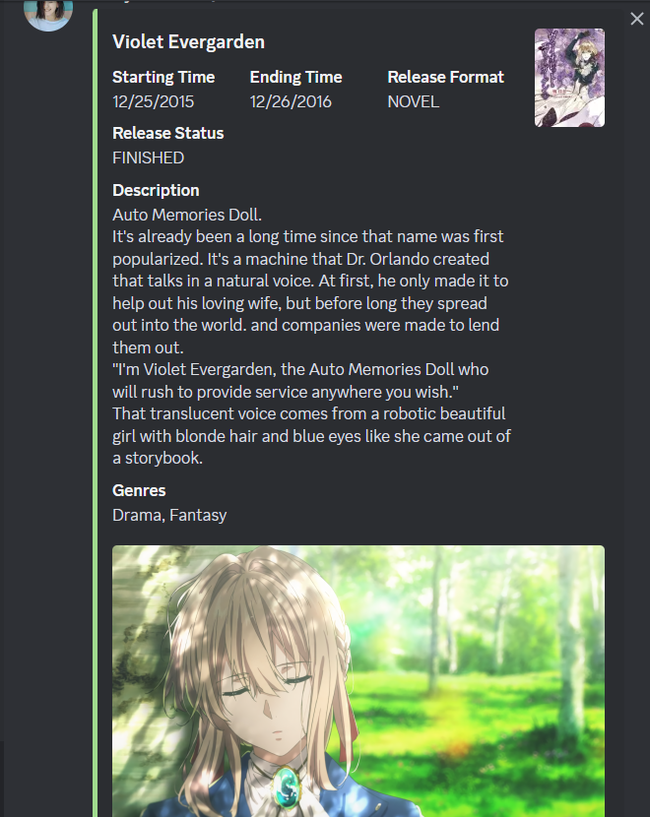650x817 pixels.
Task: Select the Release Format field heading
Action: point(445,77)
